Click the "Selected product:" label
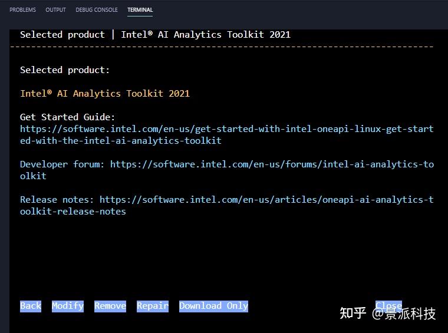The image size is (448, 333). (x=65, y=70)
